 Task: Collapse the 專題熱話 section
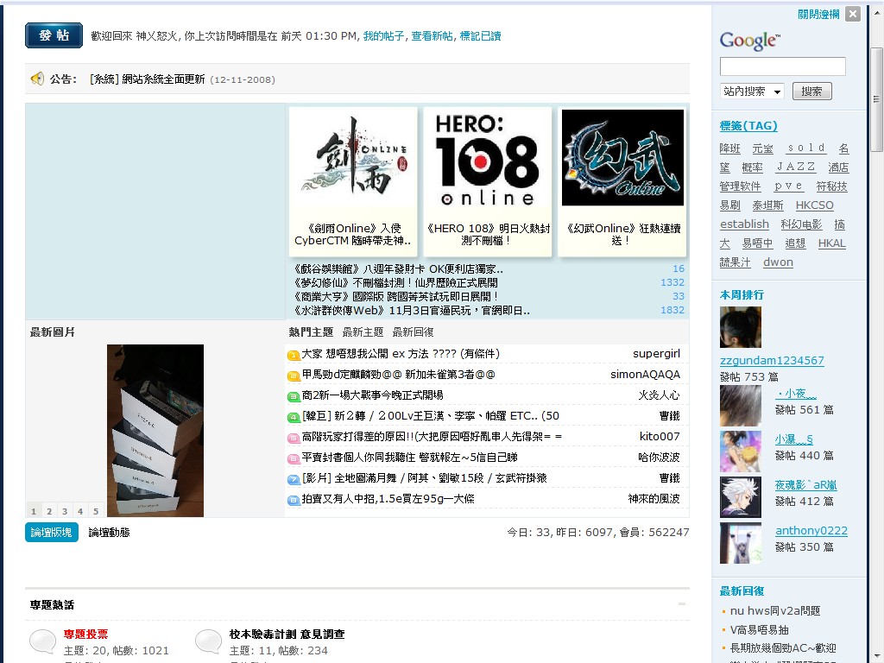[682, 603]
